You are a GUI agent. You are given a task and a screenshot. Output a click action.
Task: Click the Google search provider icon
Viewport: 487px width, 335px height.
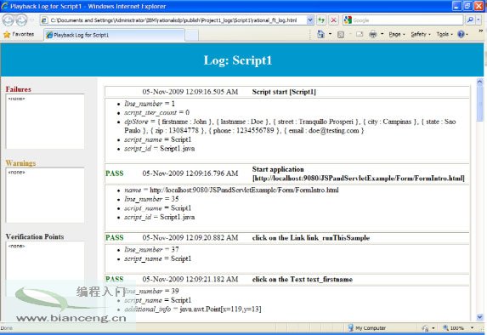(348, 20)
